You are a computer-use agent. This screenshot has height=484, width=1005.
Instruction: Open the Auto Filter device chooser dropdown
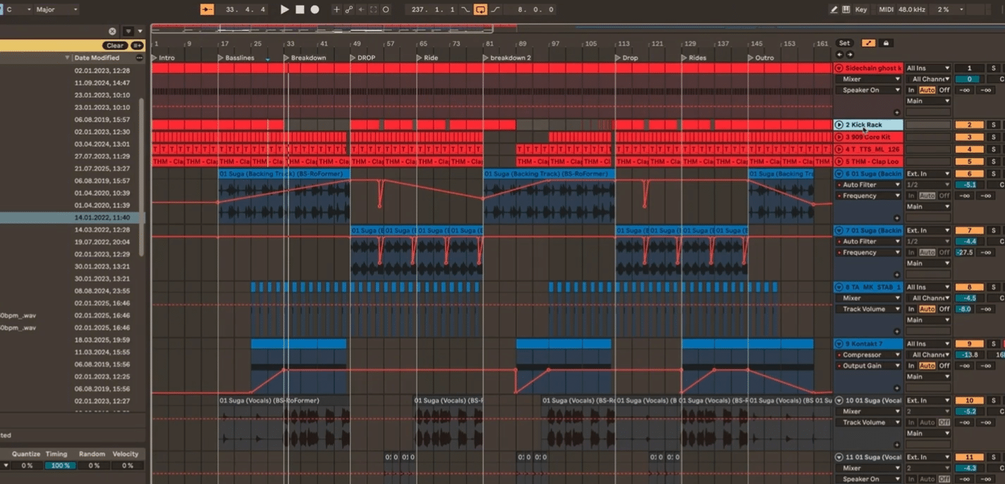click(867, 184)
